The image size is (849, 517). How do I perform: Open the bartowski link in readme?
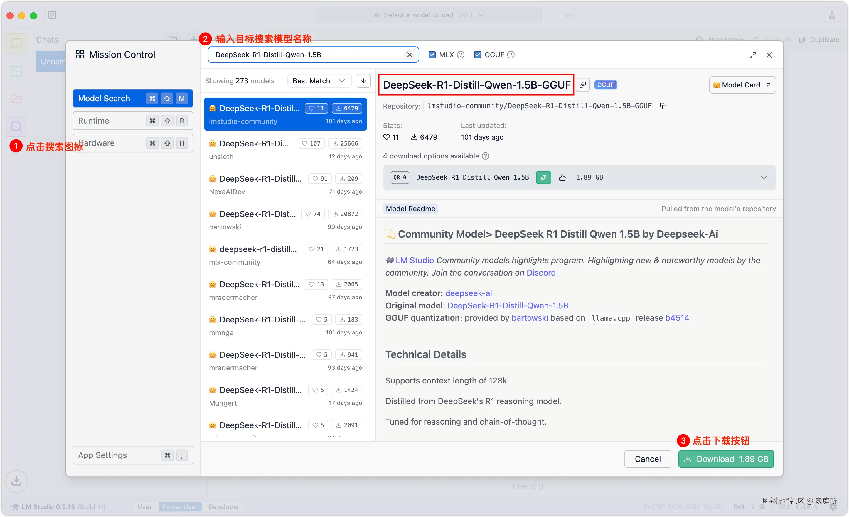click(x=530, y=318)
